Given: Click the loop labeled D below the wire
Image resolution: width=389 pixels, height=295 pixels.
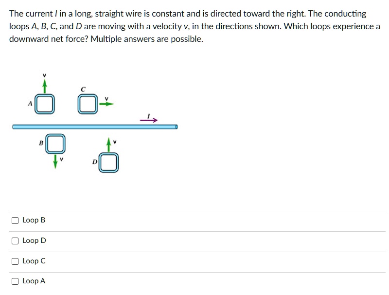Looking at the screenshot, I should [108, 163].
